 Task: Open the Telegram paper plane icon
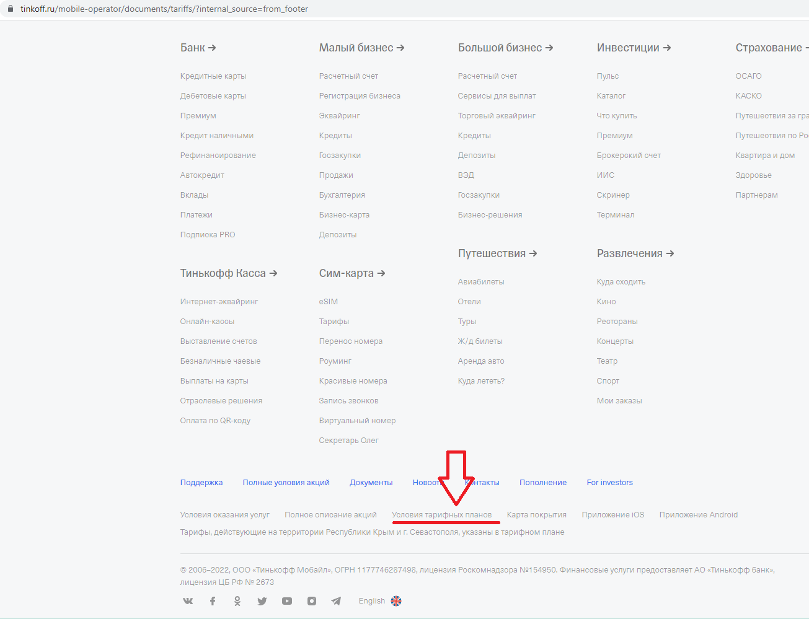pyautogui.click(x=336, y=601)
